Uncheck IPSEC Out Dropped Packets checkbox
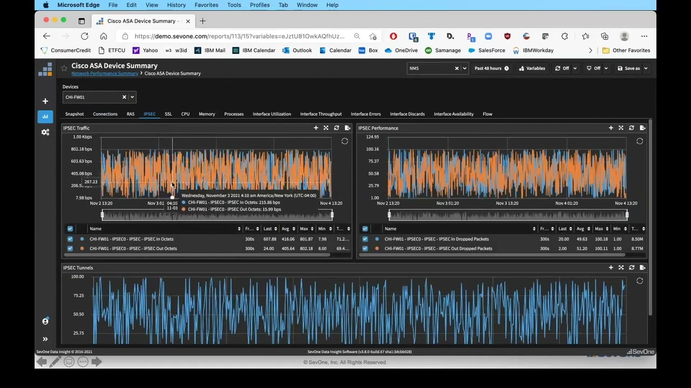Image resolution: width=691 pixels, height=388 pixels. pos(365,248)
